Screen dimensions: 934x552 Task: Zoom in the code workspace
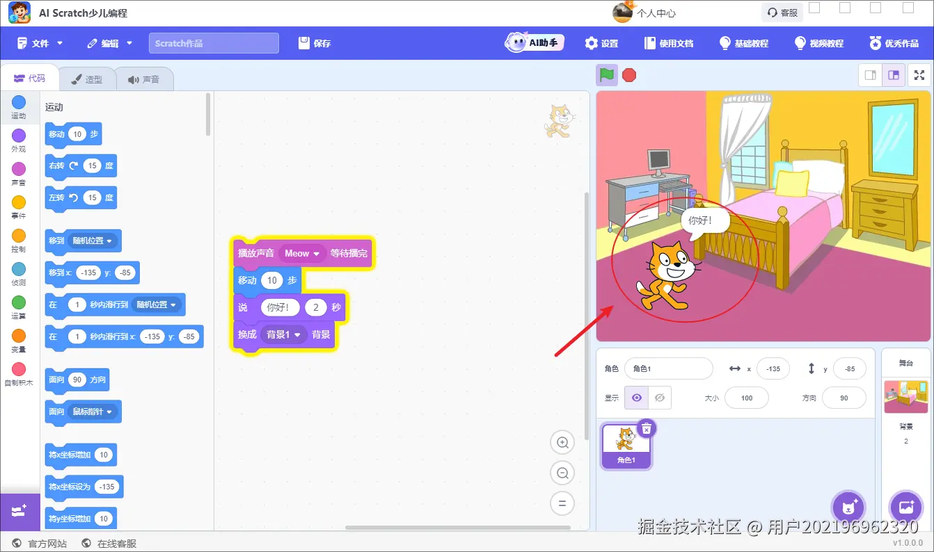tap(562, 442)
